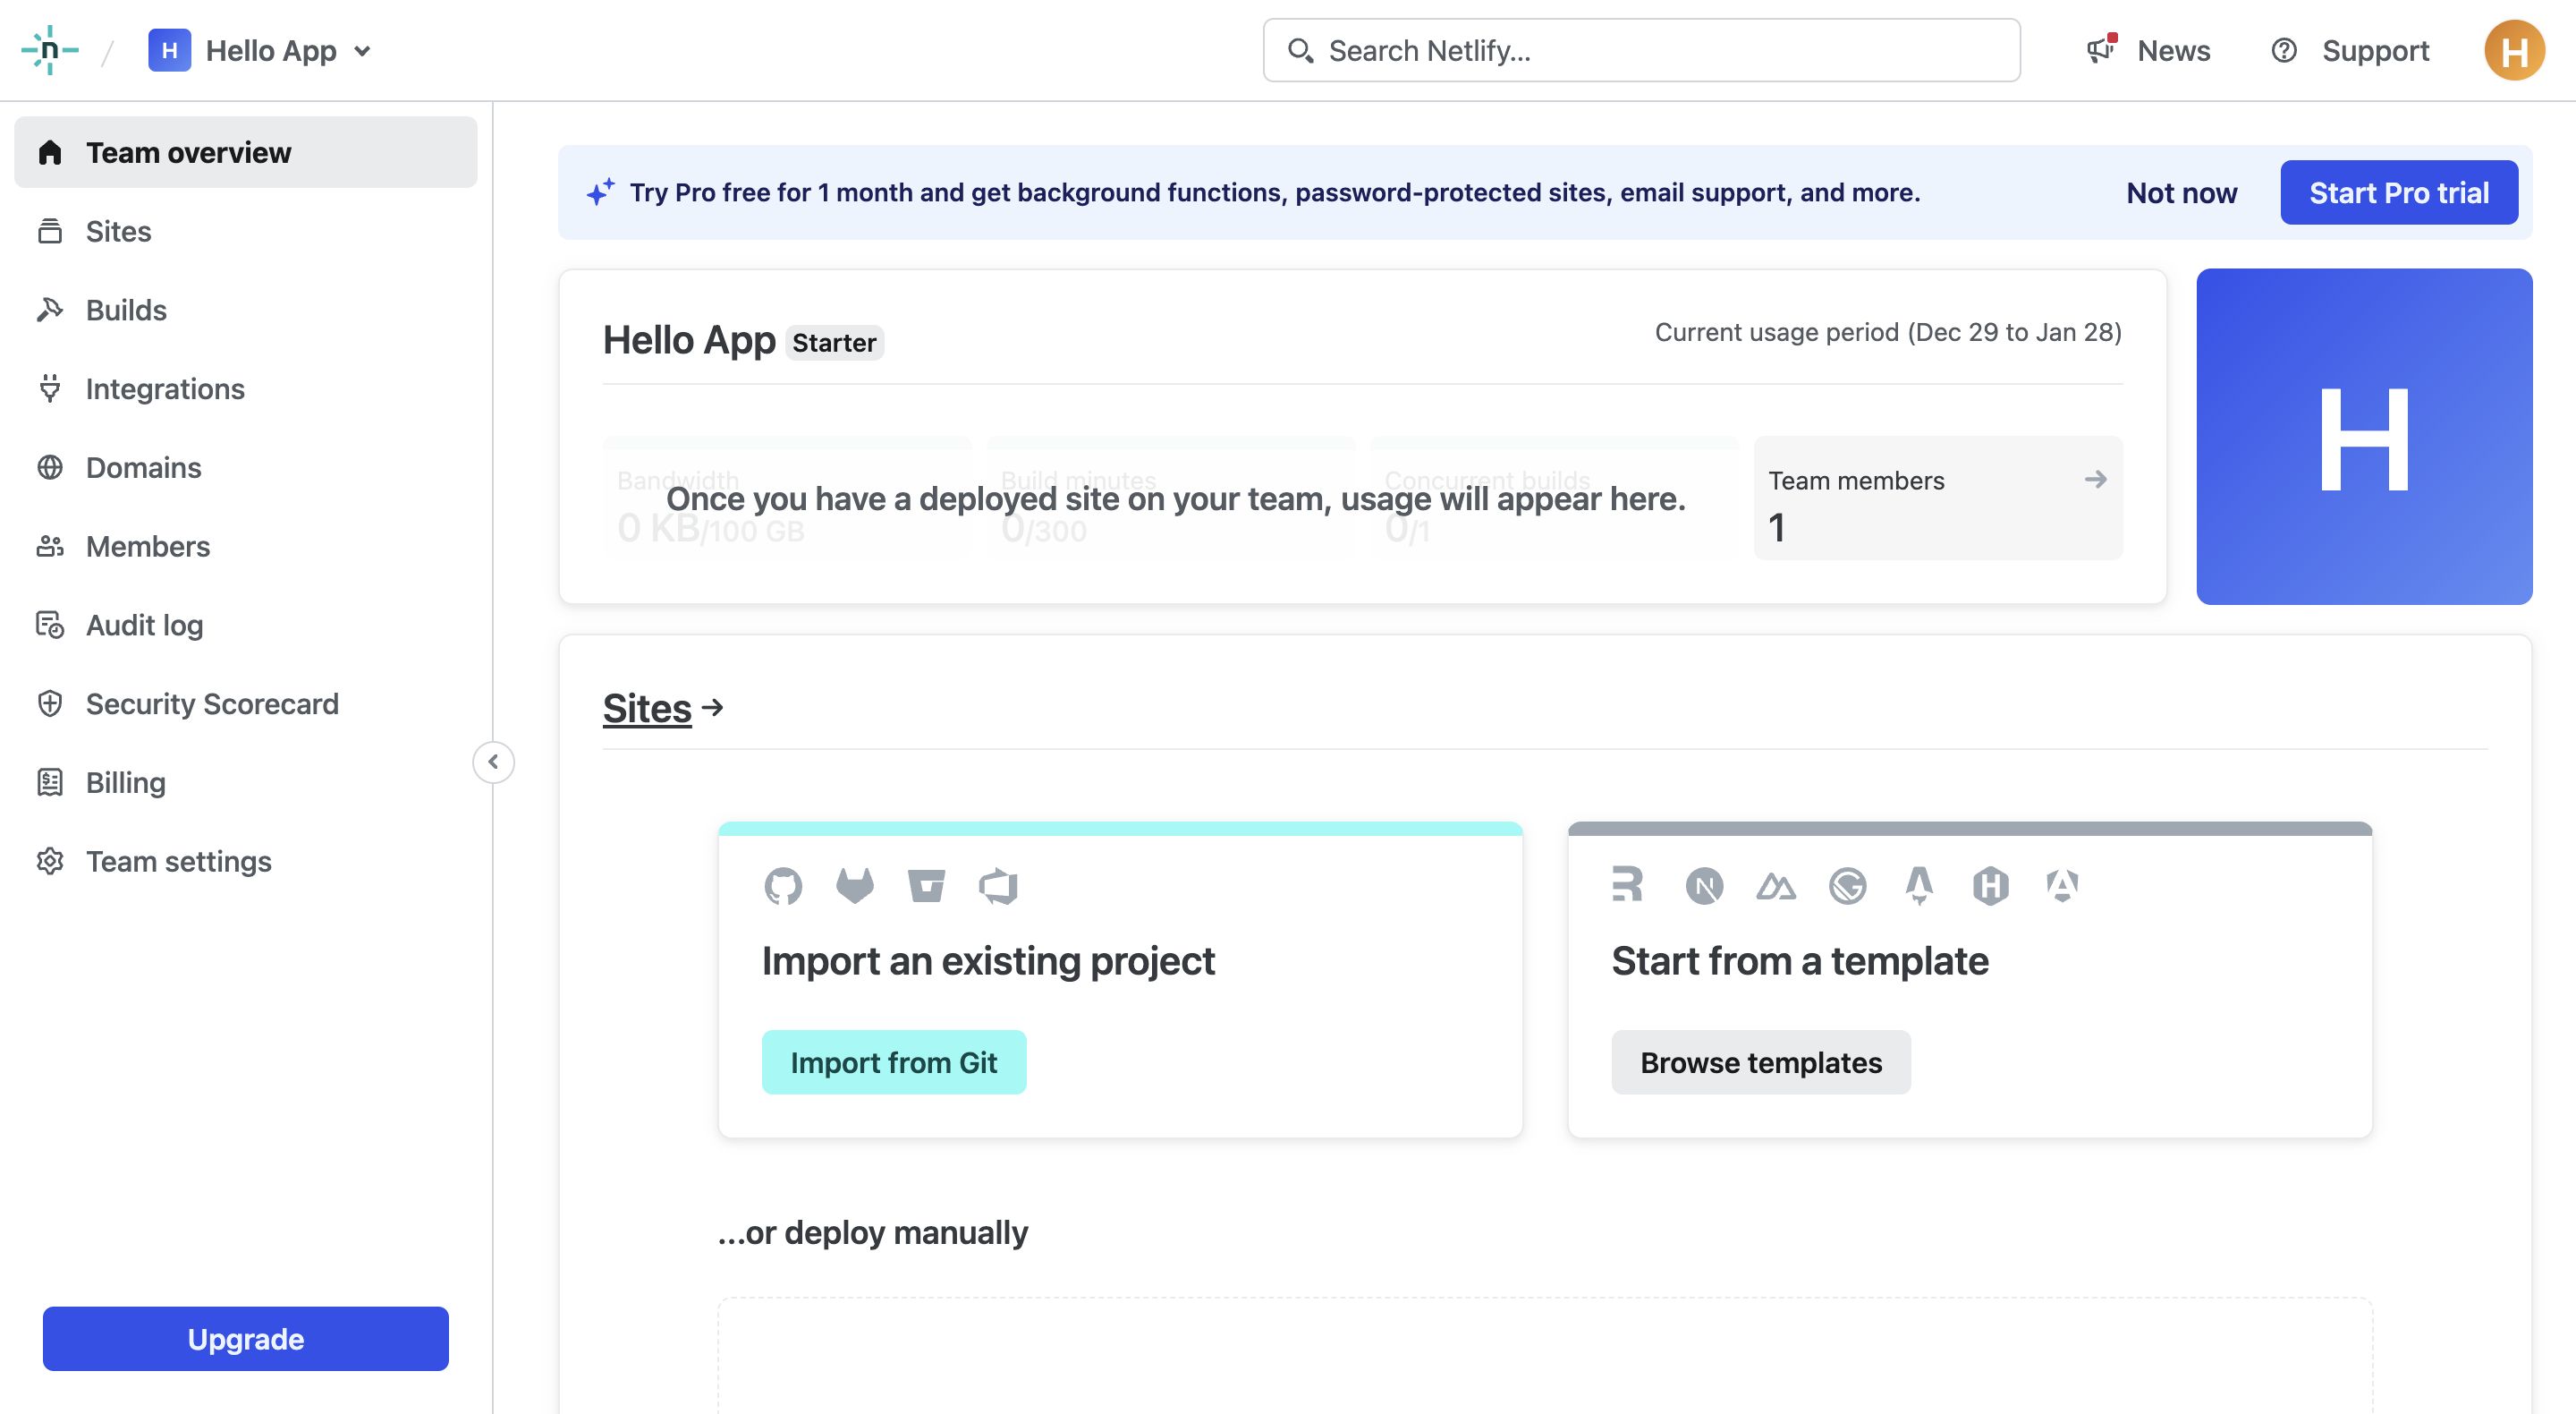The image size is (2576, 1414).
Task: Click the Azure DevOps icon
Action: 998,886
